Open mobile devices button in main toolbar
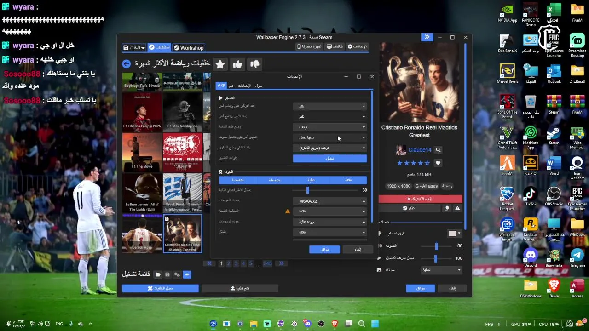The width and height of the screenshot is (589, 331). point(310,47)
